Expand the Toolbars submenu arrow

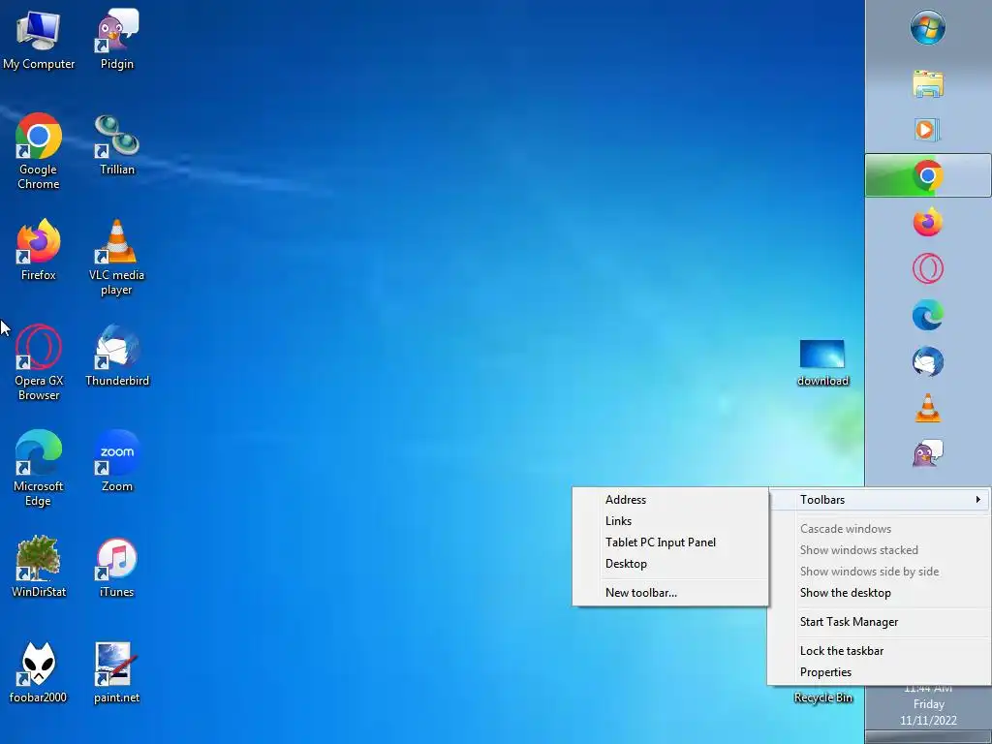click(978, 500)
